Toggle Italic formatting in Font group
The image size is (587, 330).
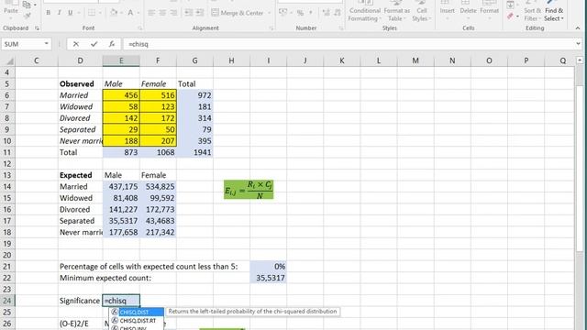[x=59, y=13]
